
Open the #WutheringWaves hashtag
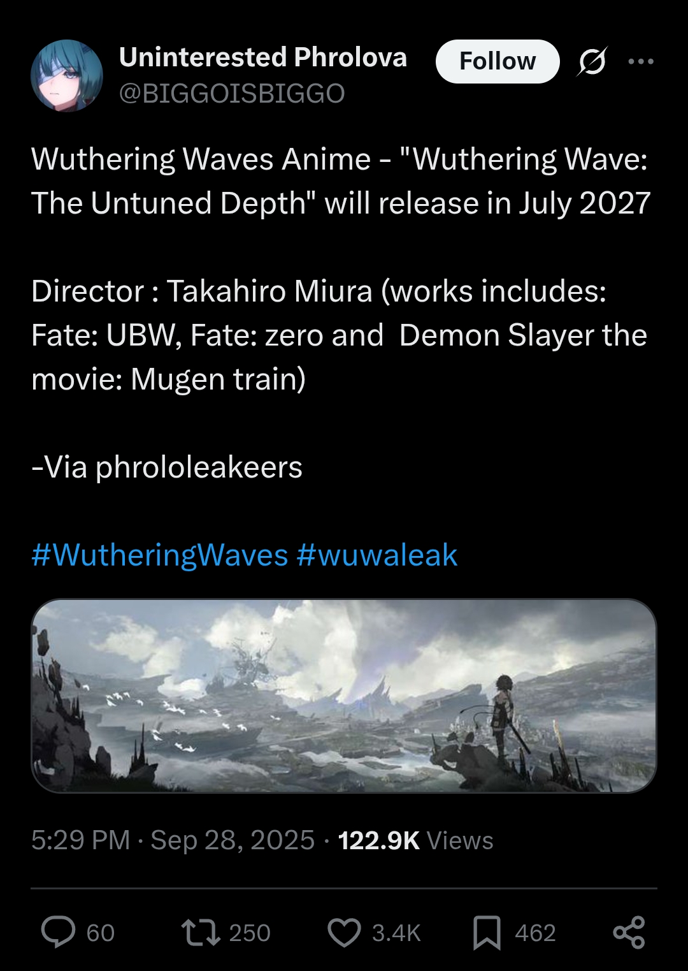[x=159, y=555]
